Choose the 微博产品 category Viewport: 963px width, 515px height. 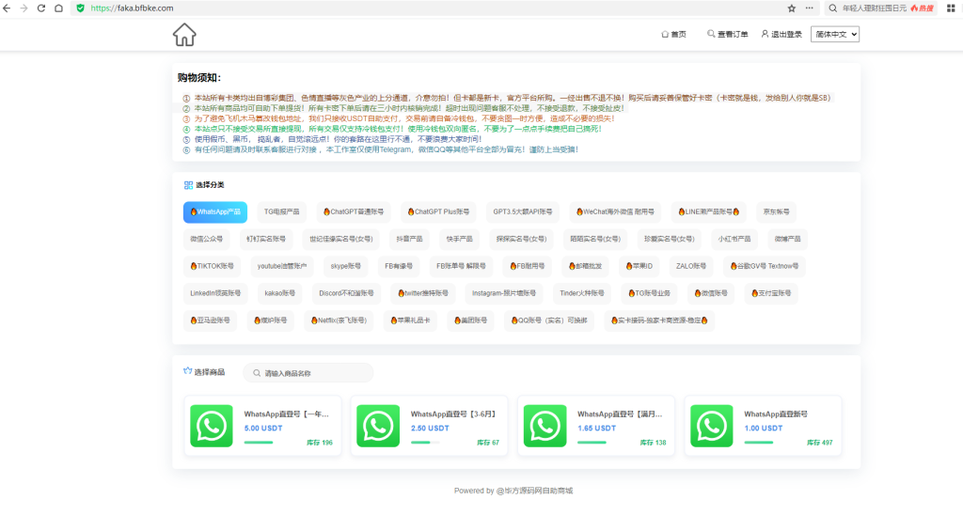coord(787,239)
